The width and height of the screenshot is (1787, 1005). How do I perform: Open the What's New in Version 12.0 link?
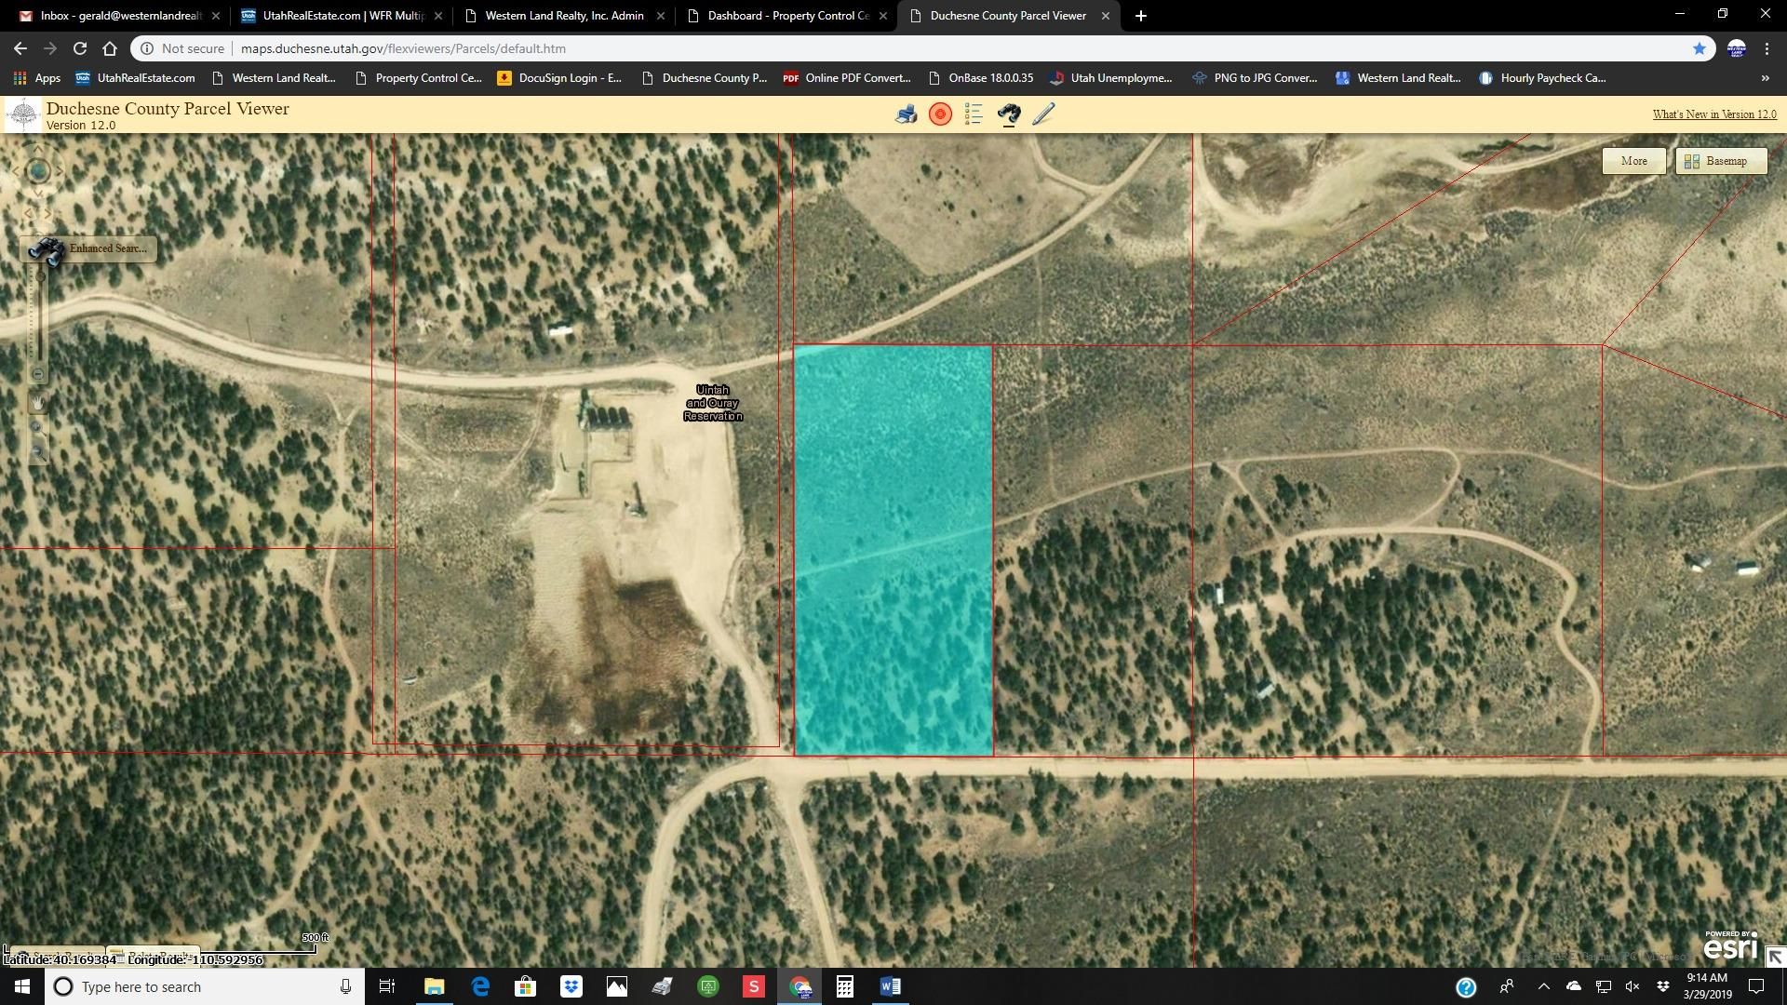click(1713, 114)
